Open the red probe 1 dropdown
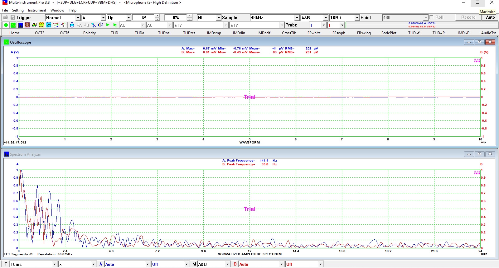499x268 pixels. click(x=342, y=25)
